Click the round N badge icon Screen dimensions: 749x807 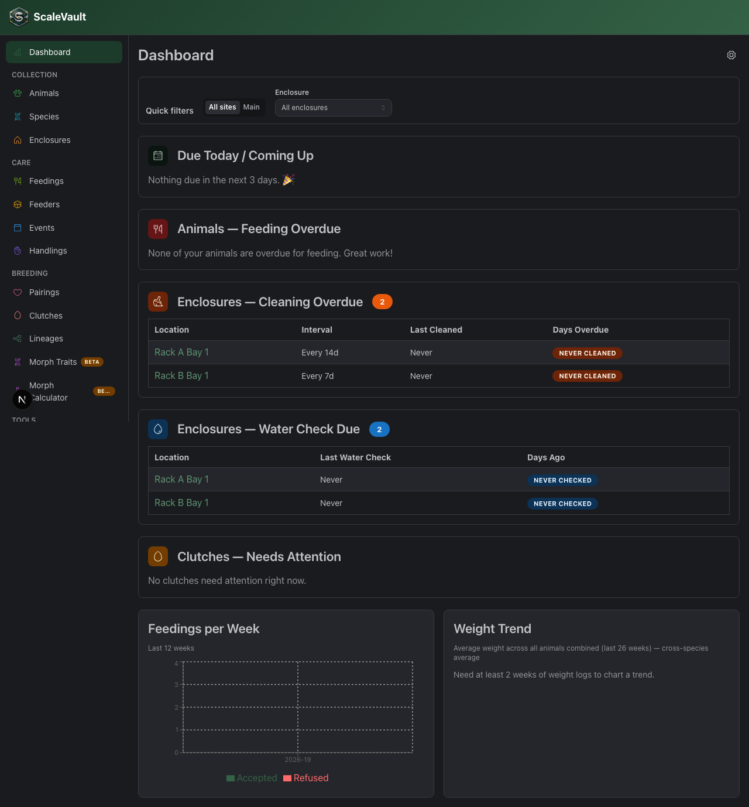click(22, 399)
